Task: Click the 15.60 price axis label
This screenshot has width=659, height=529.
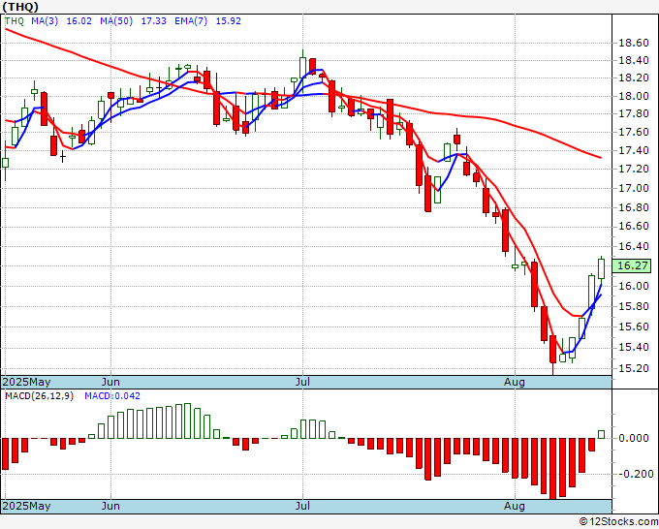Action: 634,327
